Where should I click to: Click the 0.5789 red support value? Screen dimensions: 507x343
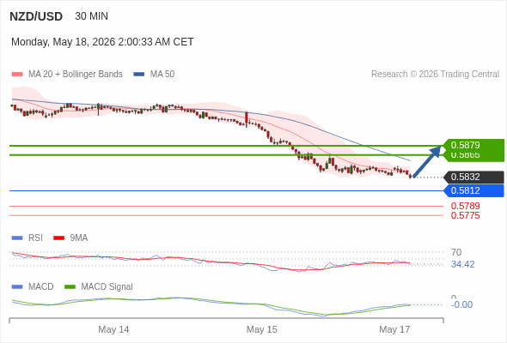click(x=465, y=206)
